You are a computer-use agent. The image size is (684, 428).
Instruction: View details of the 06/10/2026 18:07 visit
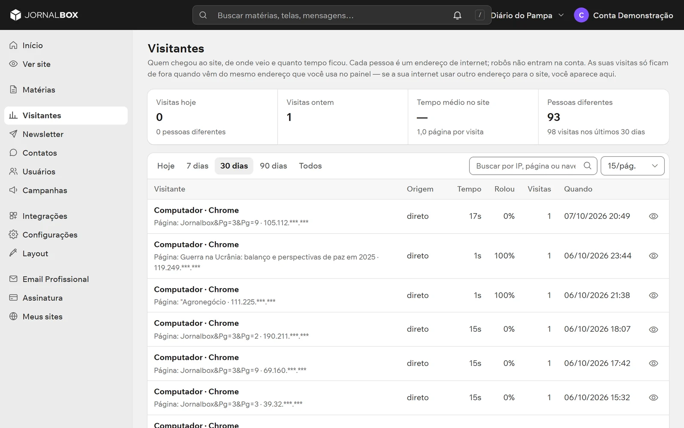pos(653,330)
